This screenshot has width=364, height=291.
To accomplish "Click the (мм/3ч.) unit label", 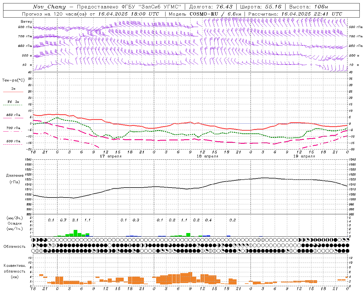I will [15, 218].
